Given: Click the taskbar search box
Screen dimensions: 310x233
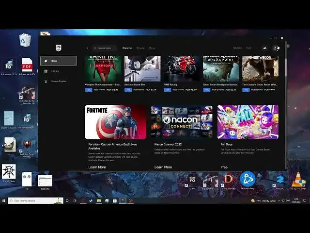Looking at the screenshot, I should click(35, 200).
